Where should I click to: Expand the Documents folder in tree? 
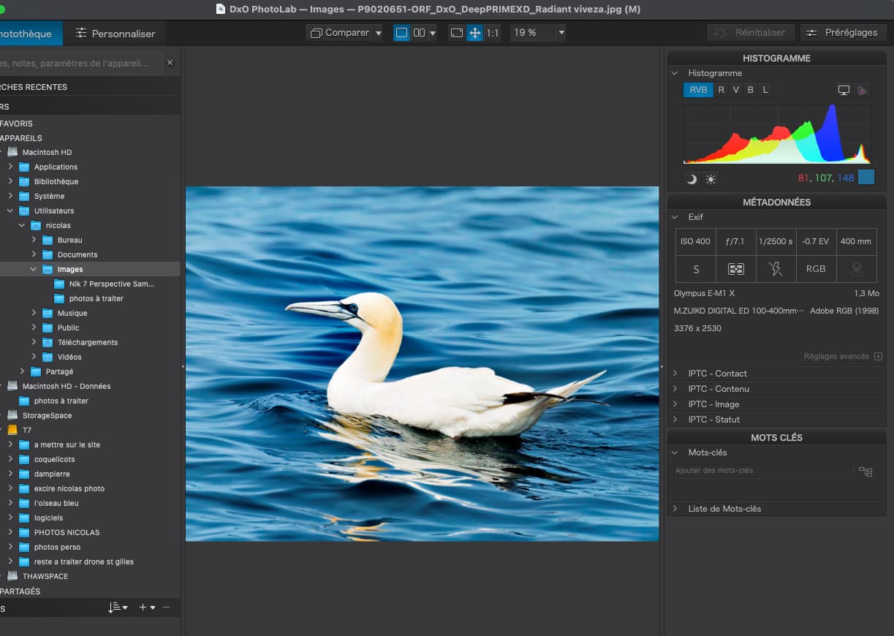tap(34, 254)
